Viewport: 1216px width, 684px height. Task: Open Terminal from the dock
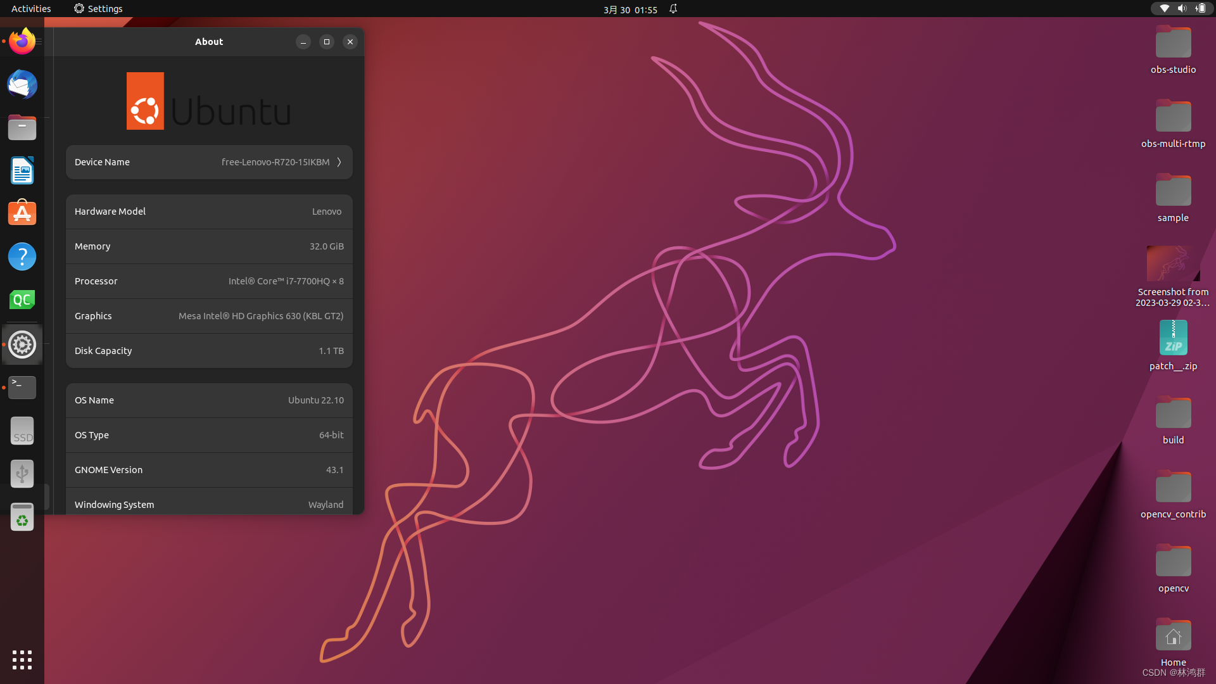tap(22, 388)
